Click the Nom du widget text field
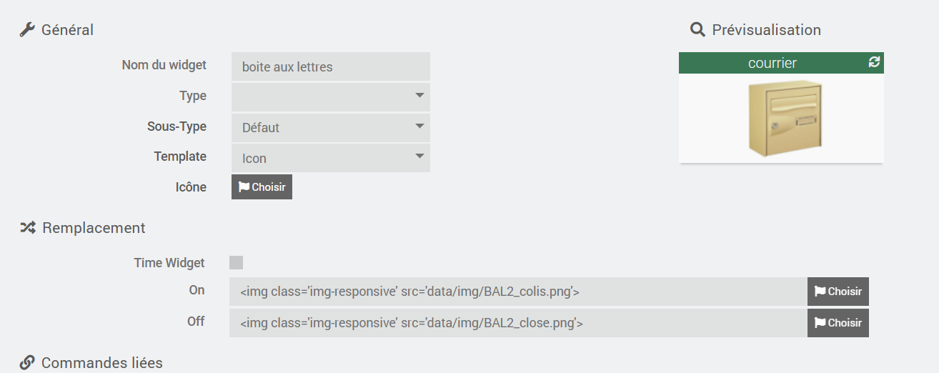The height and width of the screenshot is (373, 939). (331, 66)
